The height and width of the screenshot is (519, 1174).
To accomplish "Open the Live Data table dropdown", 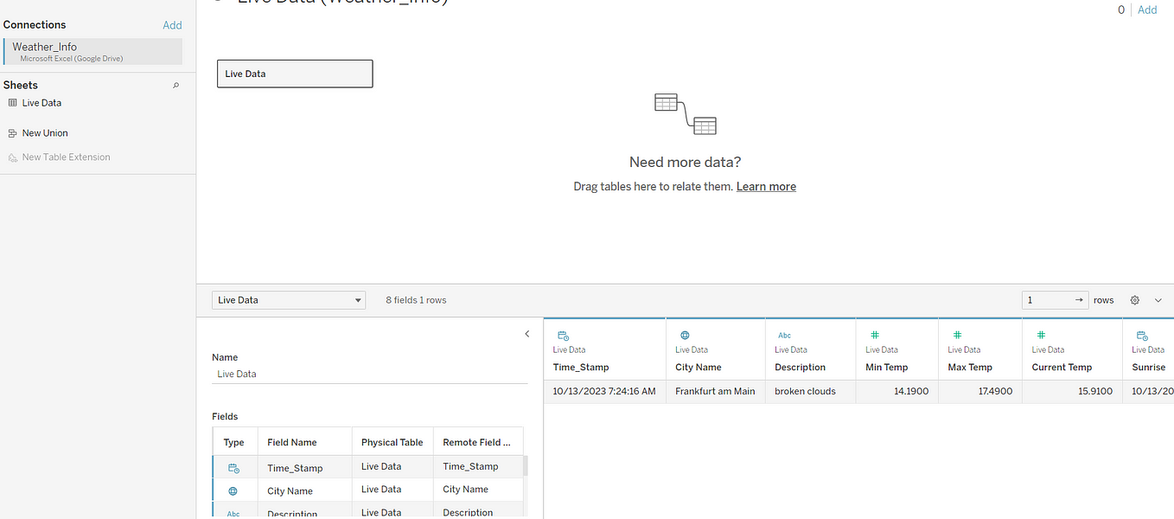I will (289, 300).
